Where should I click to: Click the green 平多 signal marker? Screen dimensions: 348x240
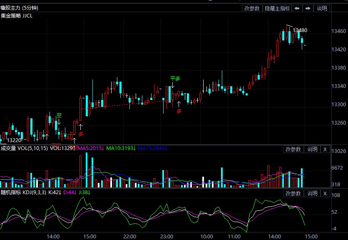tap(174, 78)
